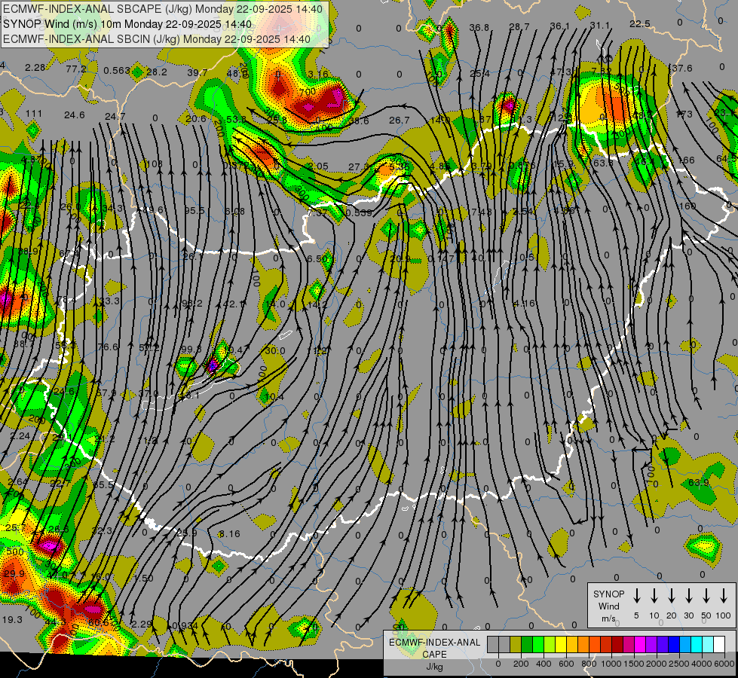Select the dark red CAPE legend swatch
Screen dimensions: 738x678
tap(617, 644)
